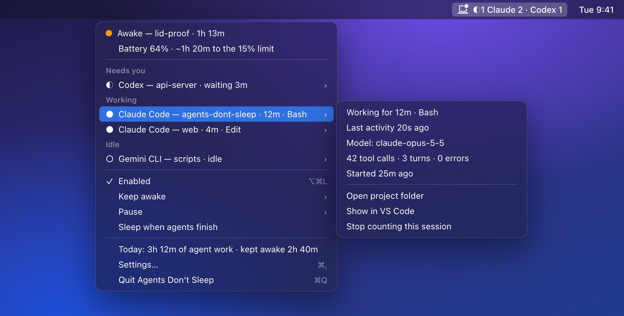Click 'Model: claude-opus-5-5' line
The height and width of the screenshot is (316, 624).
click(x=395, y=143)
